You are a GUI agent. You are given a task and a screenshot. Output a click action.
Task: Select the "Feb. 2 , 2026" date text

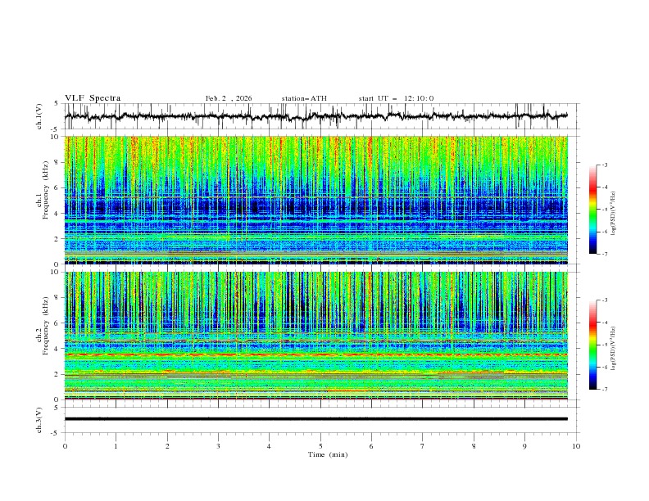click(x=229, y=98)
